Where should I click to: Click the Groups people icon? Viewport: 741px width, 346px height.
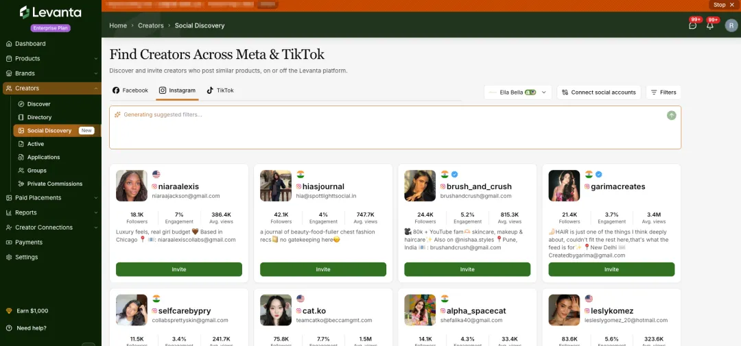(x=21, y=171)
